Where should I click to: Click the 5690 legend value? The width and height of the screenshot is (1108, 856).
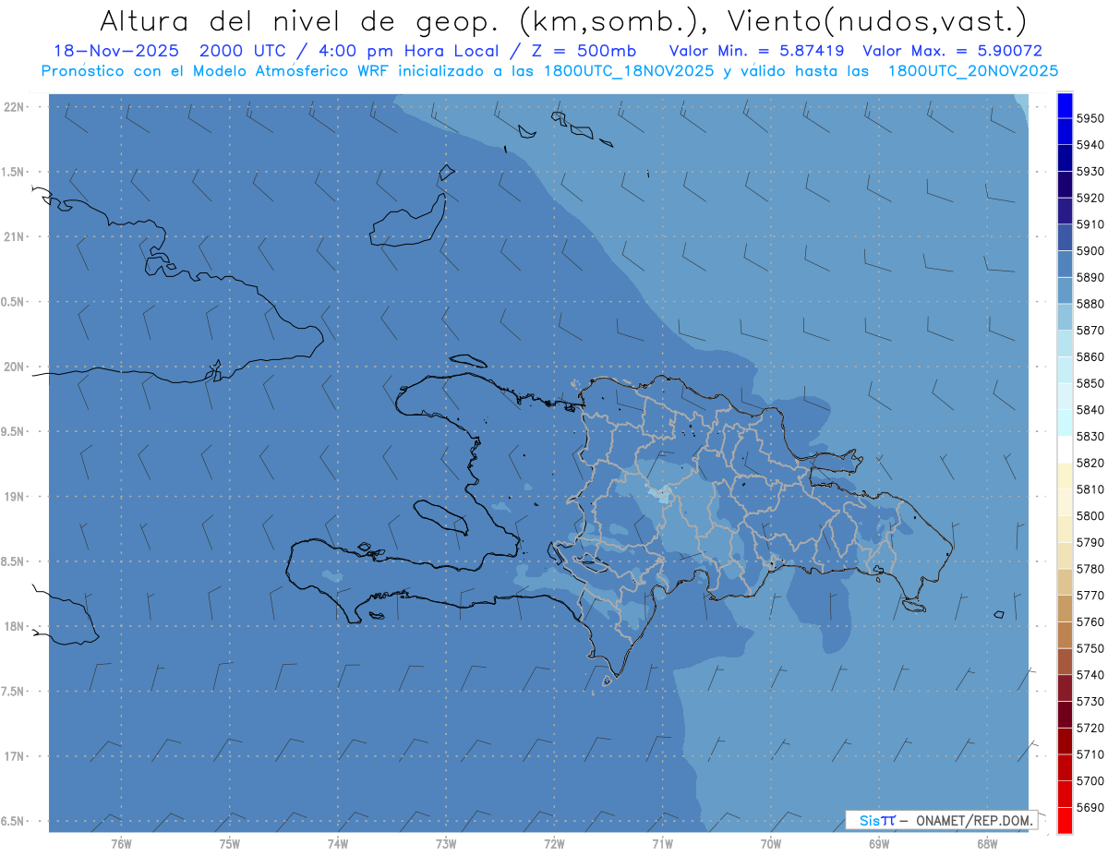tap(1090, 807)
